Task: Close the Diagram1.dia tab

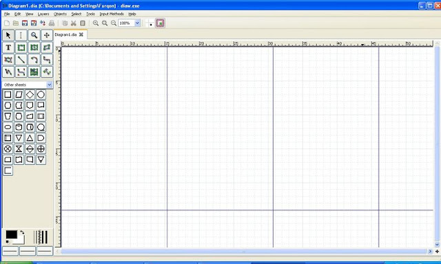Action: click(x=81, y=34)
